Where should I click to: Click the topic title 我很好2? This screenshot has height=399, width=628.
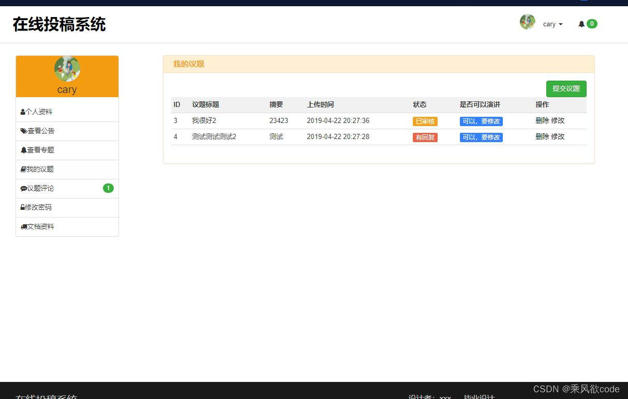204,120
